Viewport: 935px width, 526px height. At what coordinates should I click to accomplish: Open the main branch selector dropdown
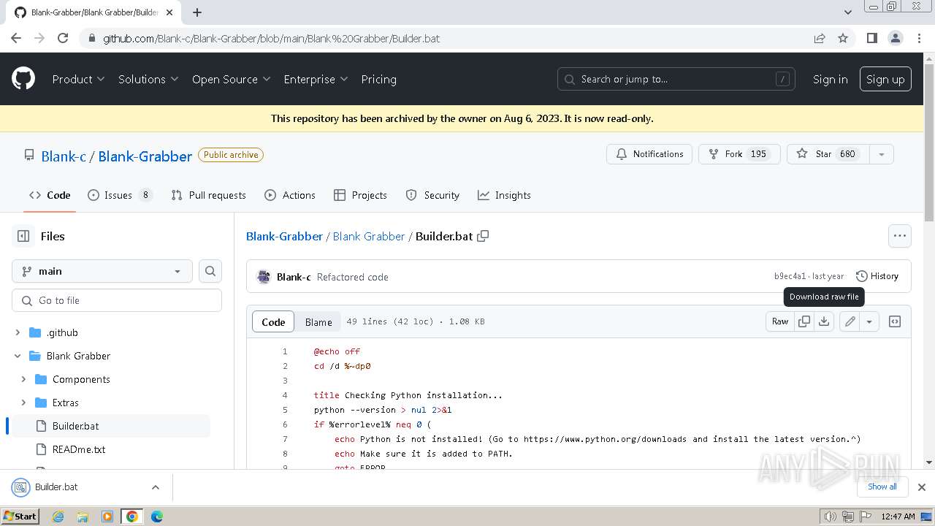click(102, 271)
